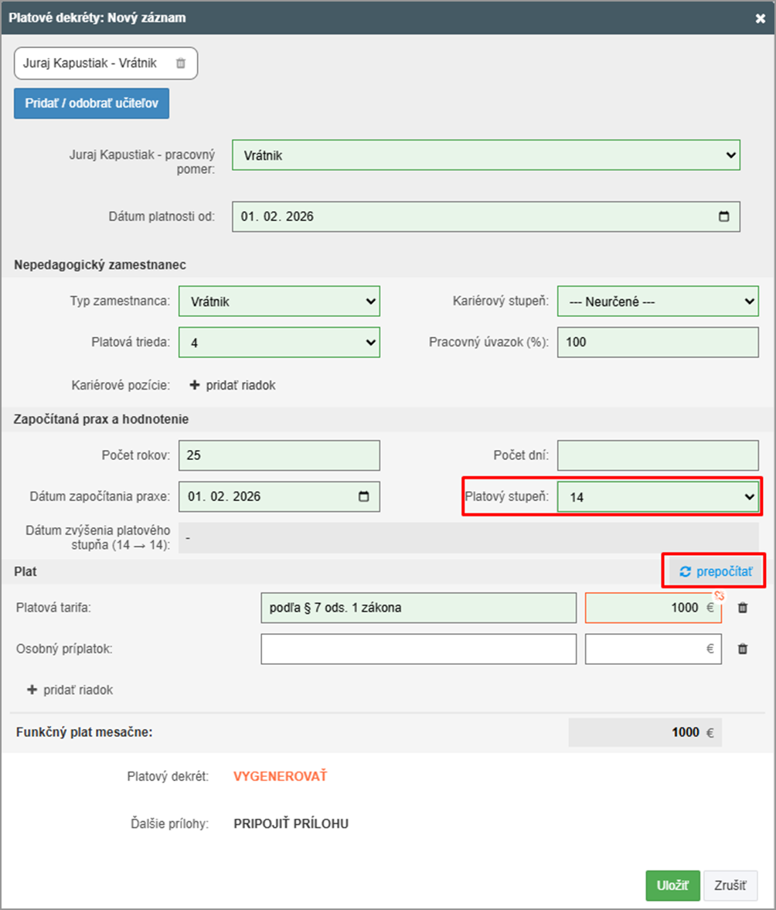Add a row under Kariérové pozície
Image resolution: width=776 pixels, height=910 pixels.
tap(233, 386)
